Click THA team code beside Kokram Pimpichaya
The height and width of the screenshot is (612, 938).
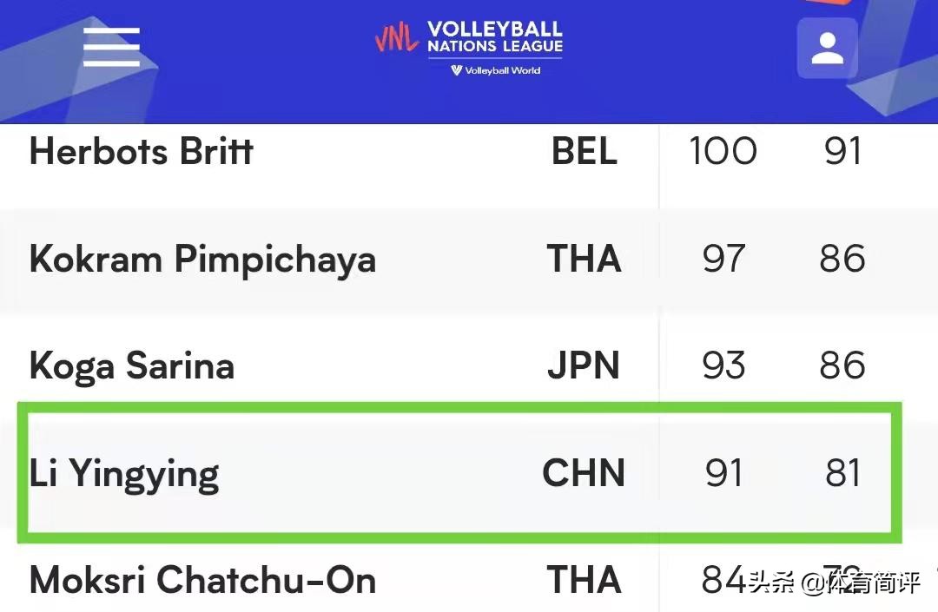pyautogui.click(x=584, y=260)
